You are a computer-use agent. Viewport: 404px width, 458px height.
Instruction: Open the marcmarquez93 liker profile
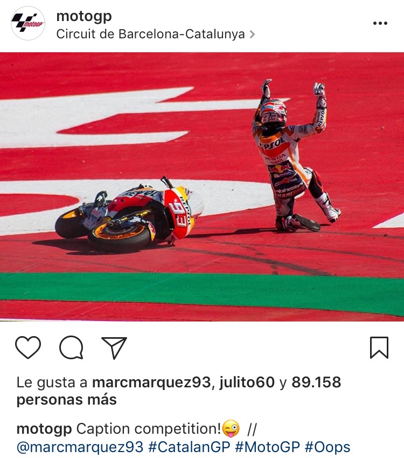click(151, 382)
